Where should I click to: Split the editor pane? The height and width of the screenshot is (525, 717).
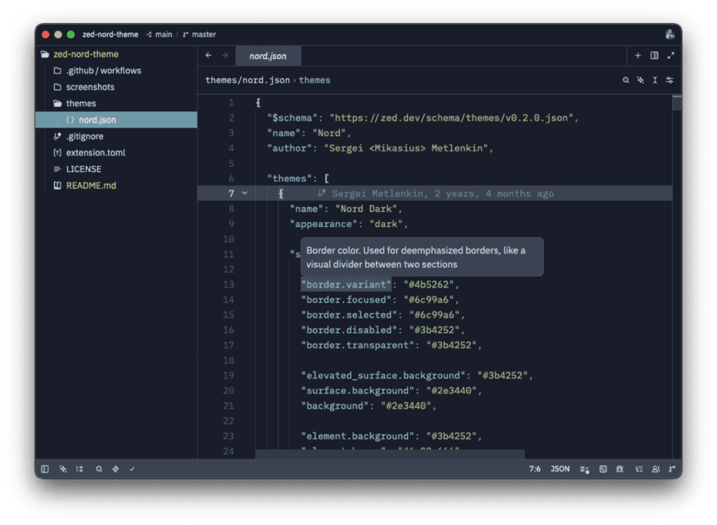pyautogui.click(x=654, y=55)
